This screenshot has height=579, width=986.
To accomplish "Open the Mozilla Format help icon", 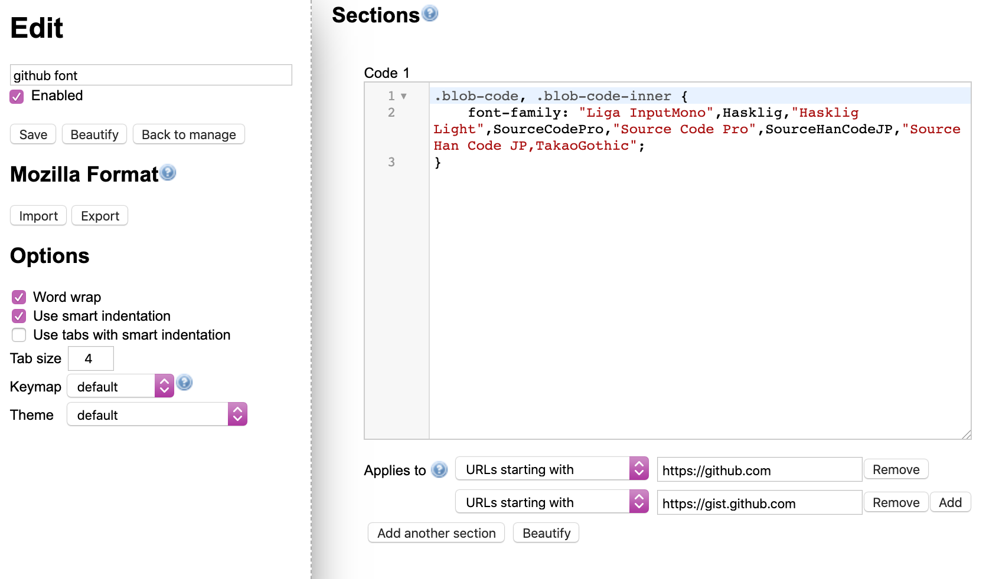I will 168,172.
